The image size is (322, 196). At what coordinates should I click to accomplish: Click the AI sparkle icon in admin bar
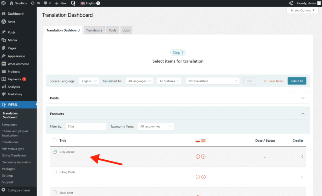[291, 3]
